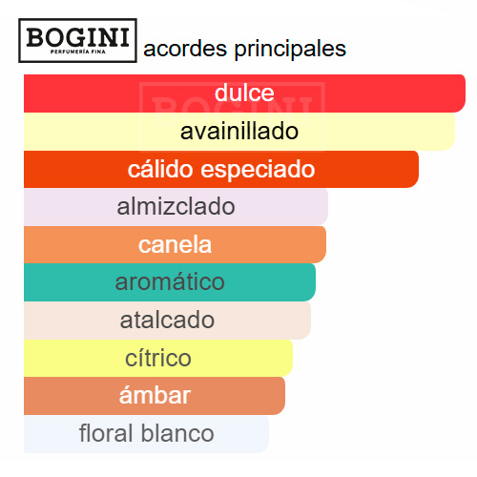477x477 pixels.
Task: Click the avainillado accord bar
Action: 239,132
